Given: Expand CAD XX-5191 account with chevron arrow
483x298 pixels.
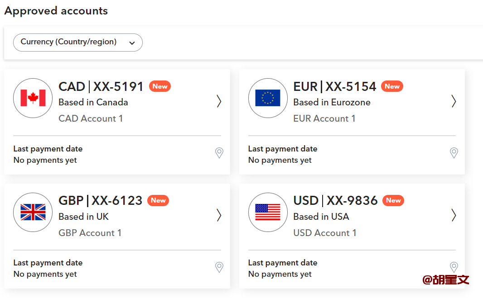Looking at the screenshot, I should pos(219,101).
